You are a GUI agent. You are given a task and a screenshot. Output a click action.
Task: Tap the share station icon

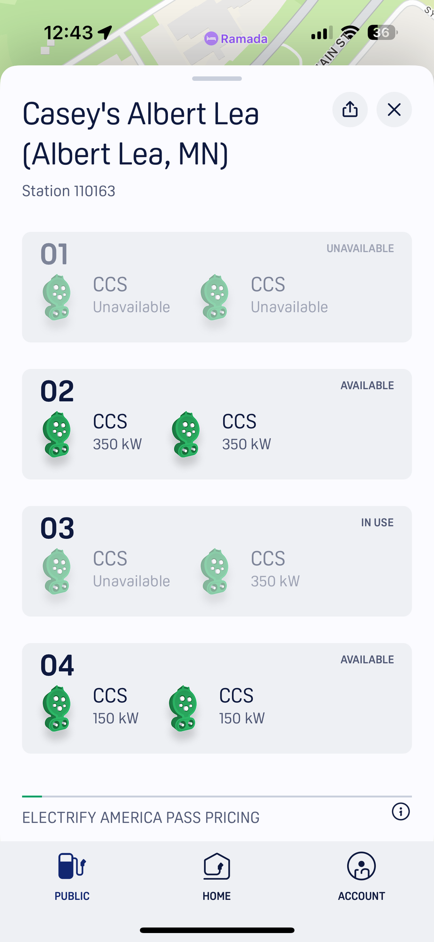(350, 110)
